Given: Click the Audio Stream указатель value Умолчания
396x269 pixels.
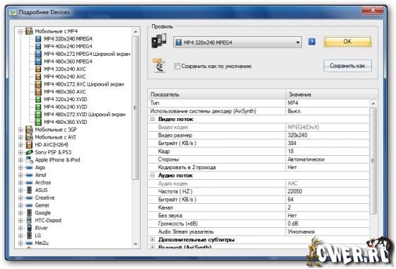Looking at the screenshot, I should [301, 231].
